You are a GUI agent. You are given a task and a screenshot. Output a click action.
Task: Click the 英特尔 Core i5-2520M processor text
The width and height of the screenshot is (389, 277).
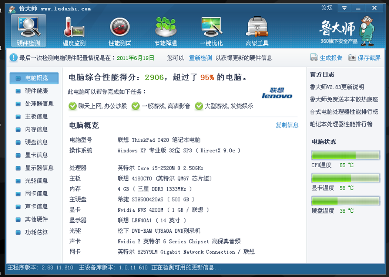[x=160, y=168]
